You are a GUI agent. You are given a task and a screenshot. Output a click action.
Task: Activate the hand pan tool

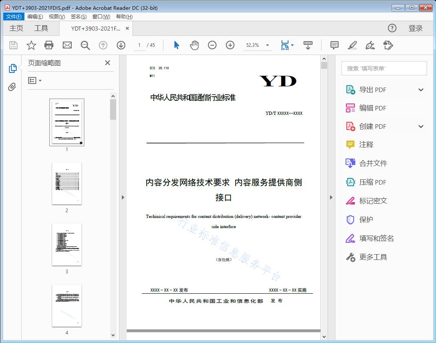pos(194,45)
